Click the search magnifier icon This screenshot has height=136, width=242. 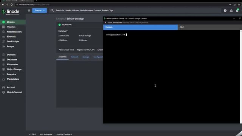pyautogui.click(x=52, y=11)
